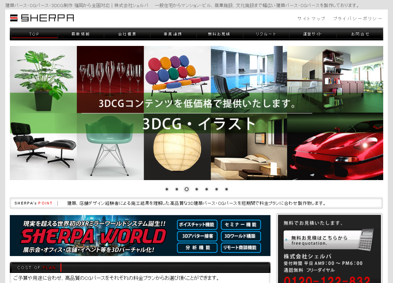Select the second slideshow dot

(177, 189)
